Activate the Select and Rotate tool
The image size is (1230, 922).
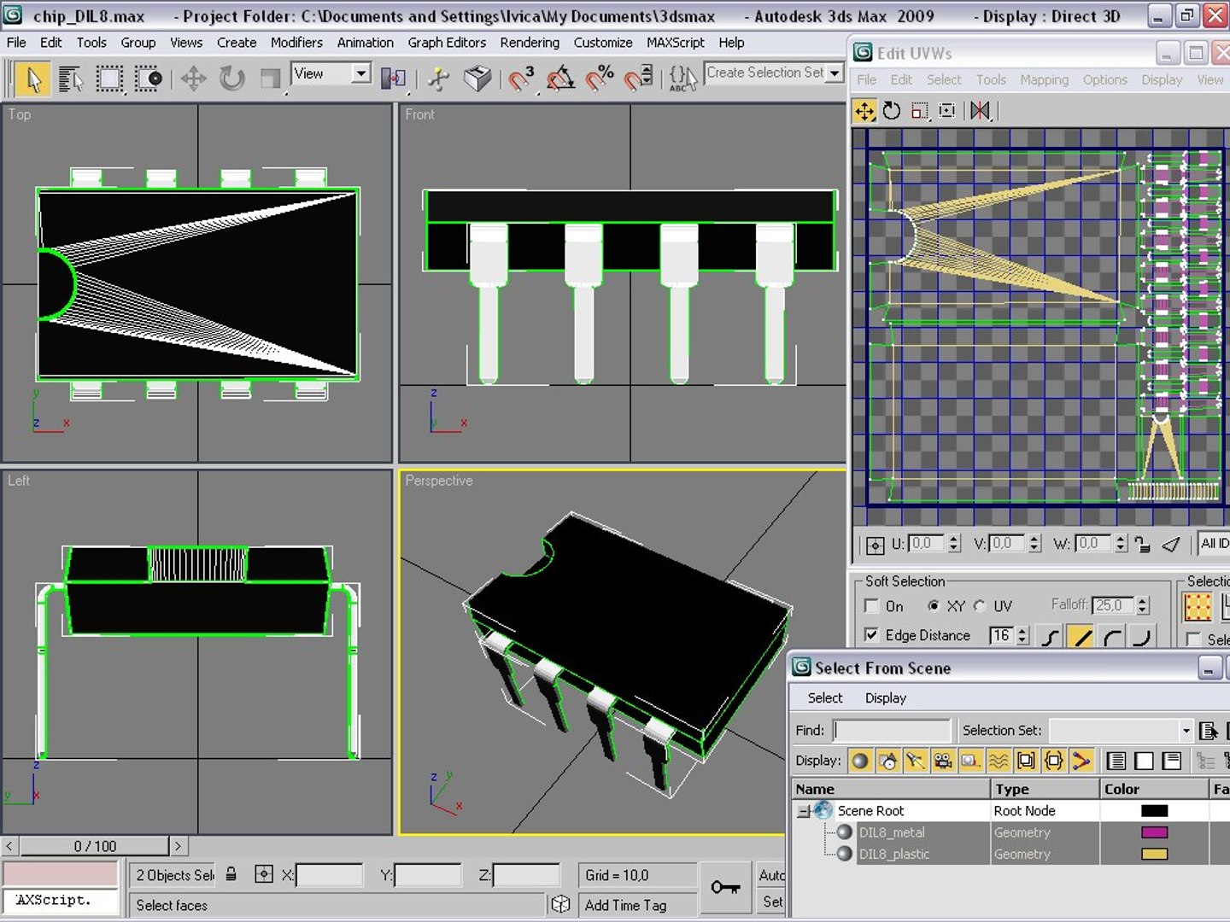(x=231, y=79)
